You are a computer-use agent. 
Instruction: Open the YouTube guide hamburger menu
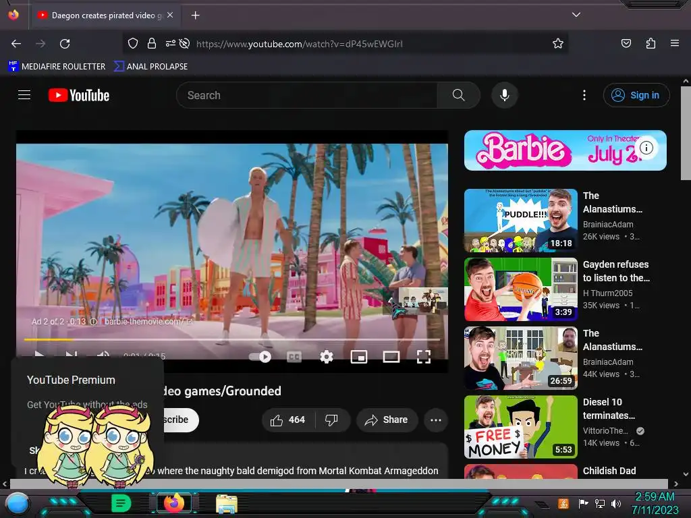click(24, 95)
